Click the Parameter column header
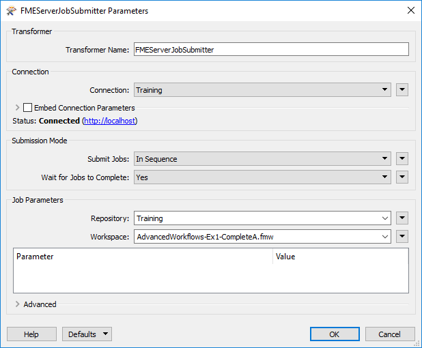422x348 pixels. [x=143, y=257]
